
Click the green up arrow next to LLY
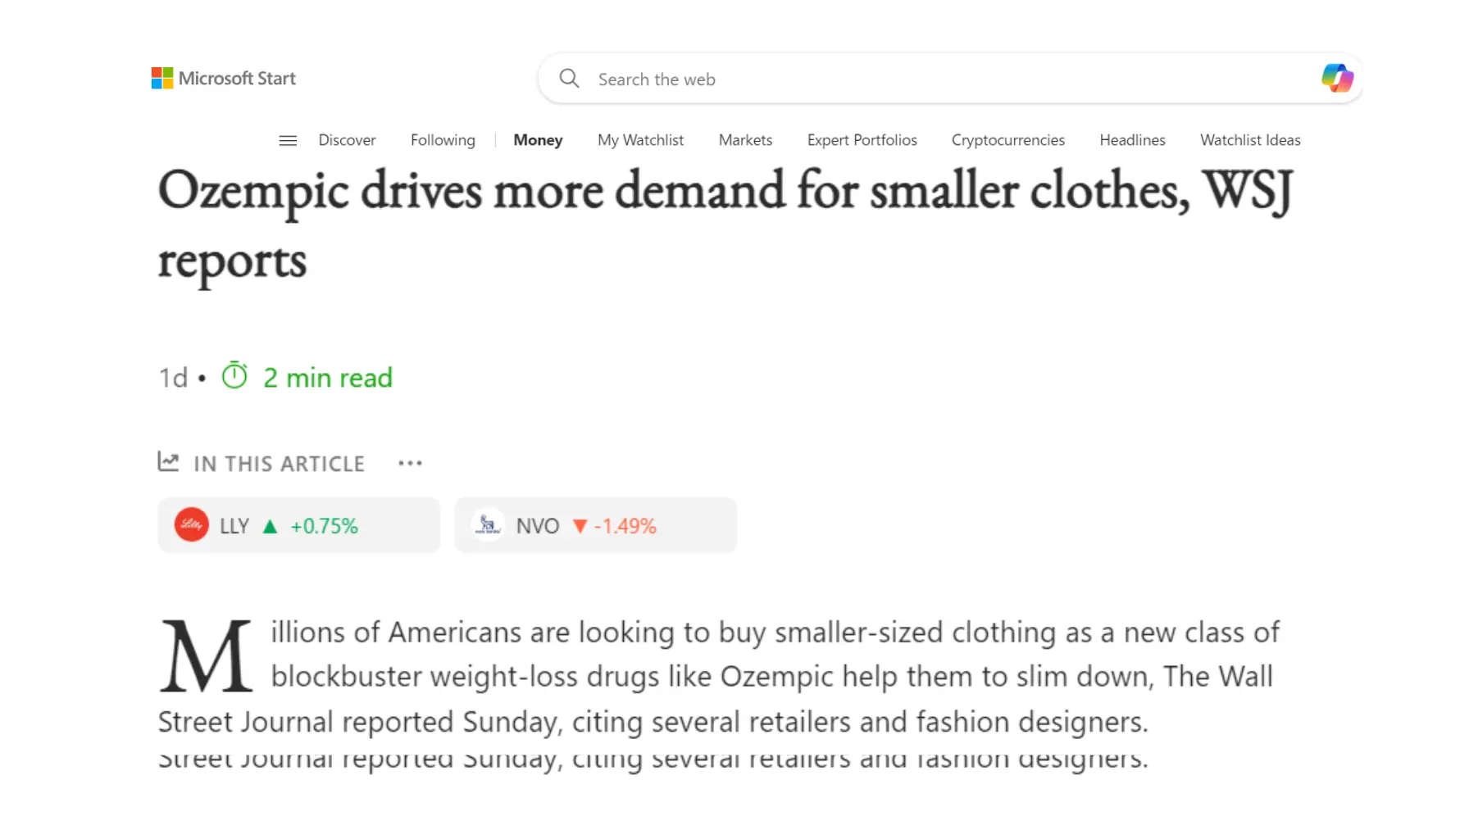(x=270, y=527)
